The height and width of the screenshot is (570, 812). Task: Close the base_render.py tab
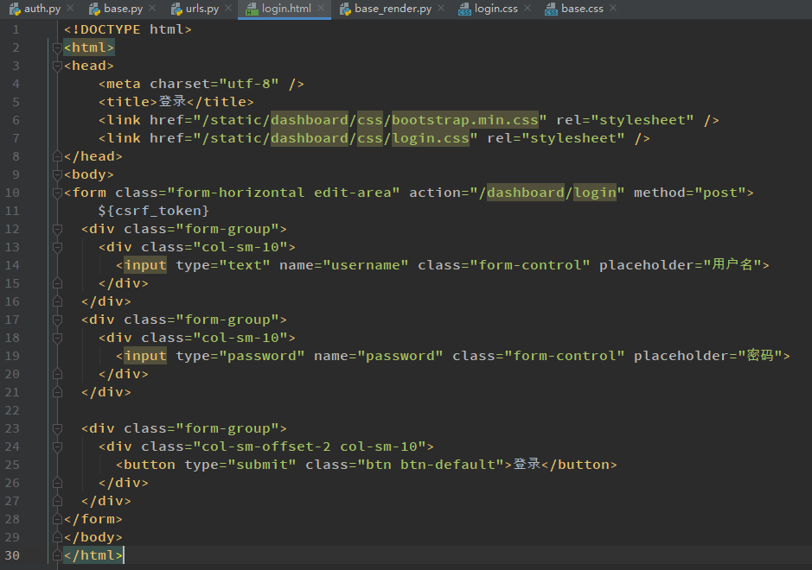pyautogui.click(x=441, y=9)
